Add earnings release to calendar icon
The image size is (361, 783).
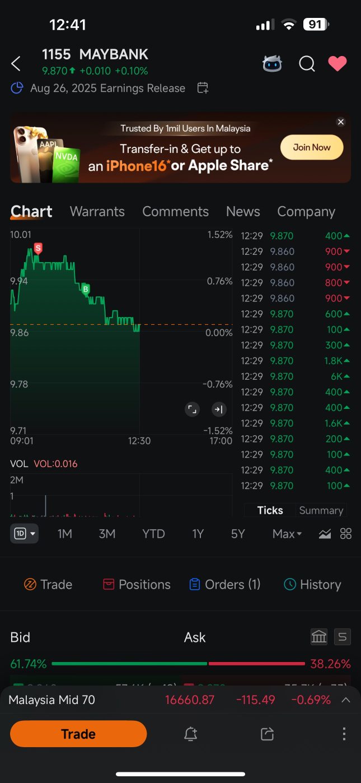pyautogui.click(x=203, y=88)
